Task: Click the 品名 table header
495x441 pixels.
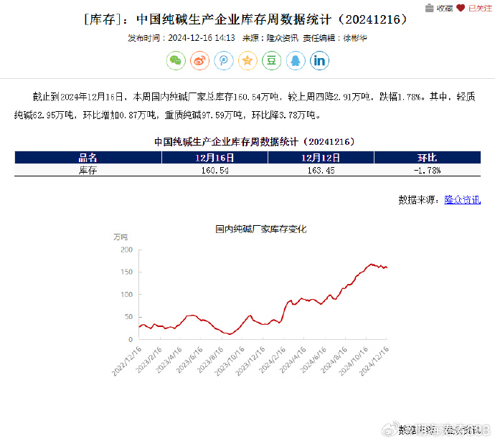Action: (88, 158)
